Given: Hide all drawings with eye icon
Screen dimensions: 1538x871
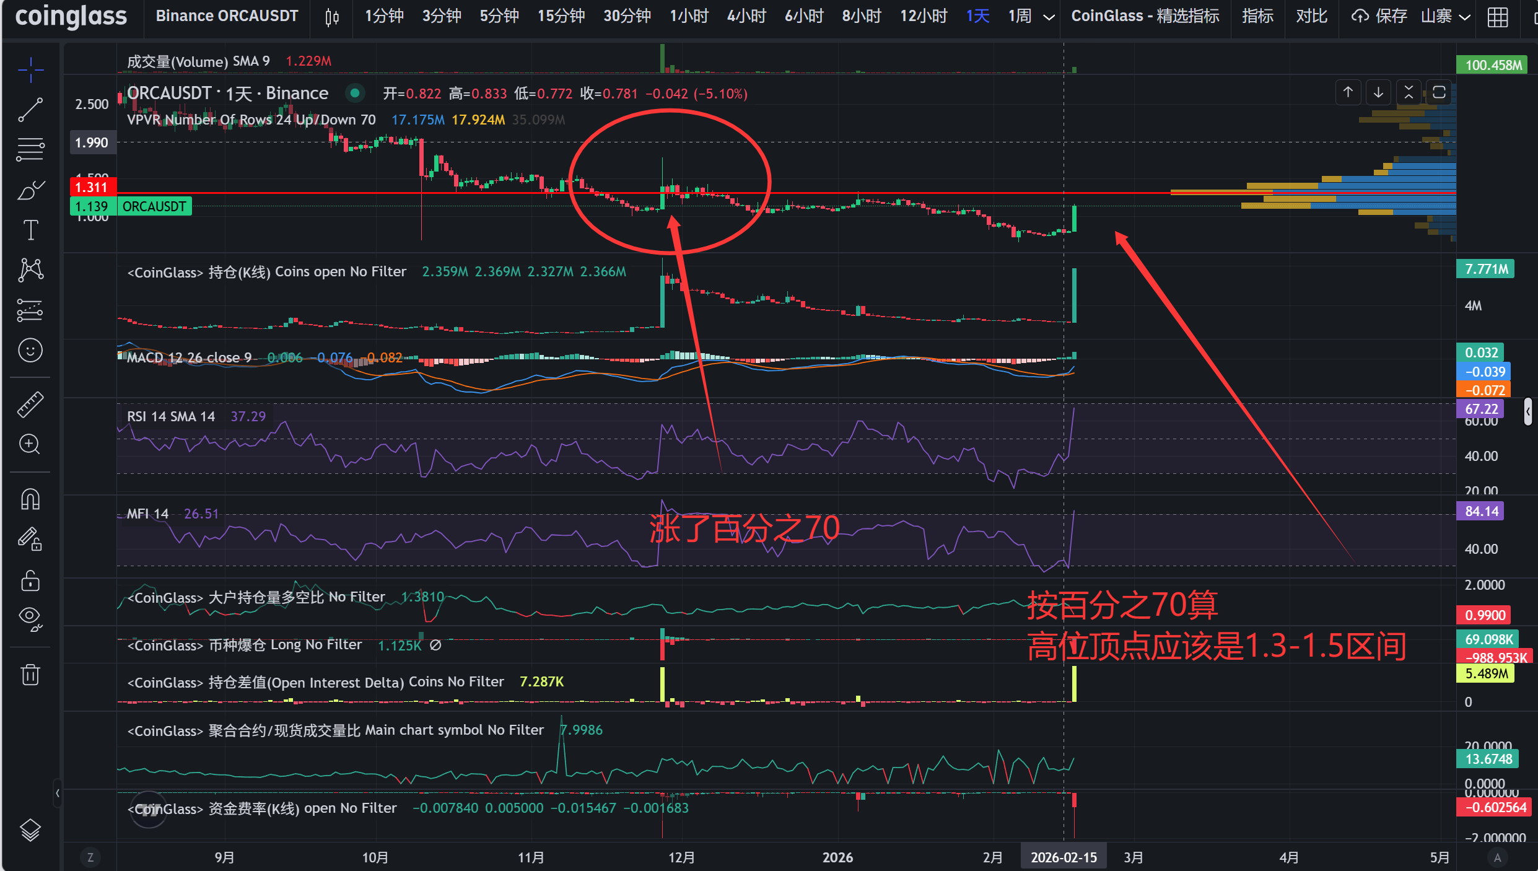Looking at the screenshot, I should (x=30, y=618).
